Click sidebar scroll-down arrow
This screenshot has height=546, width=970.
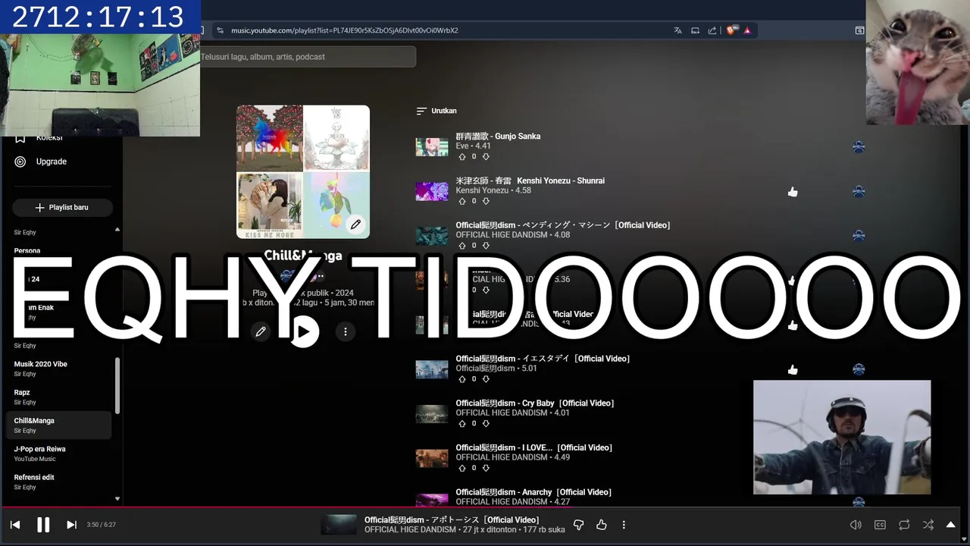point(117,499)
